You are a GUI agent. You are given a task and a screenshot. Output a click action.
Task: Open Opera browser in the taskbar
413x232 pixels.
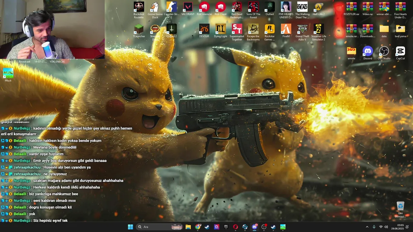(x=236, y=227)
